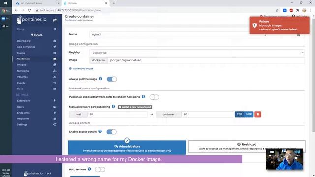Screen dimensions: 315x177
Task: Select TCP protocol for port mapping
Action: [239, 114]
